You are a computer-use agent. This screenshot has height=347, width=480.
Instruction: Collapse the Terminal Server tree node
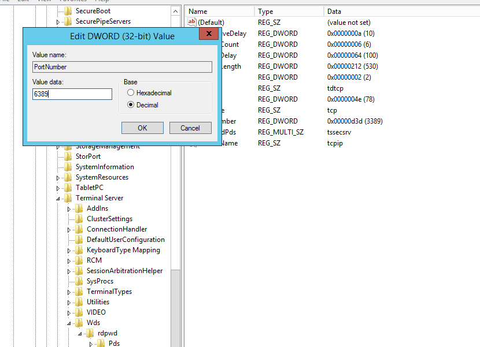point(58,199)
